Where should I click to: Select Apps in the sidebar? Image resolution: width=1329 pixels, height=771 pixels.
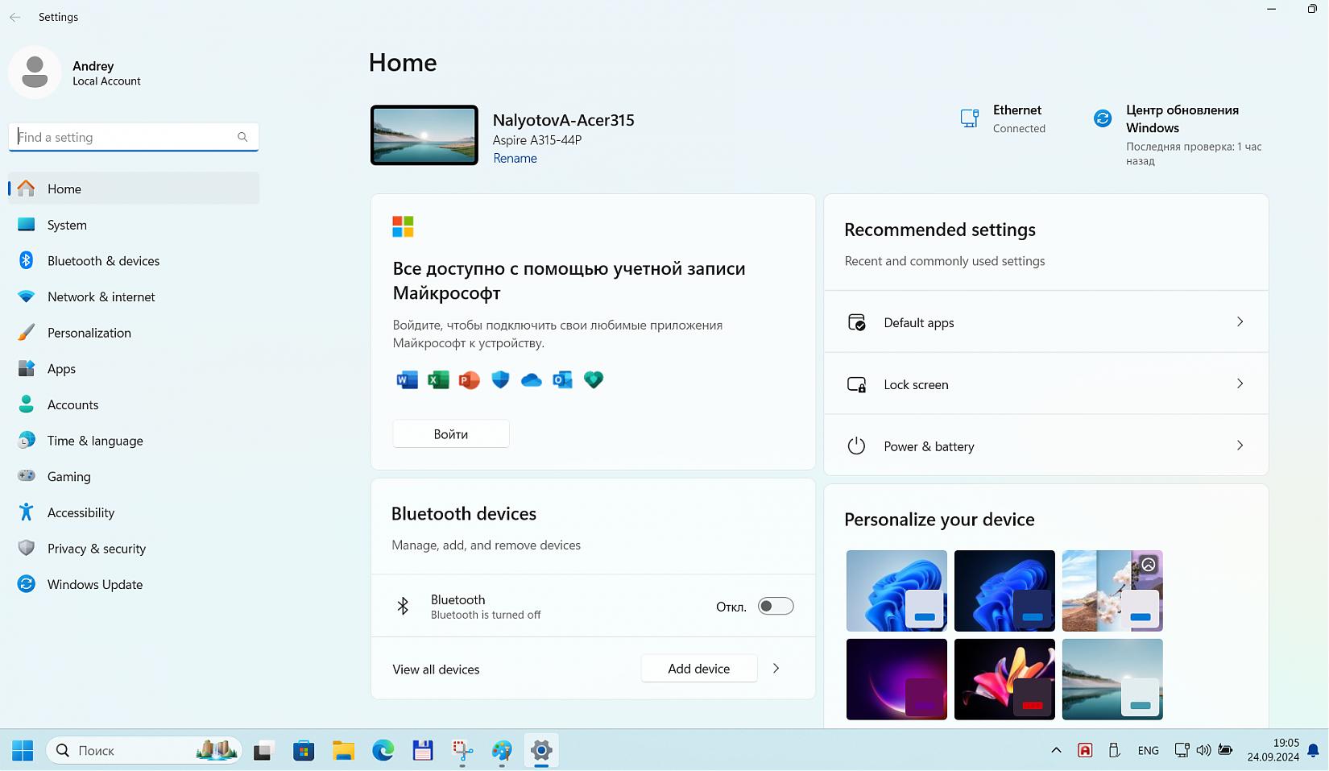[x=134, y=369]
